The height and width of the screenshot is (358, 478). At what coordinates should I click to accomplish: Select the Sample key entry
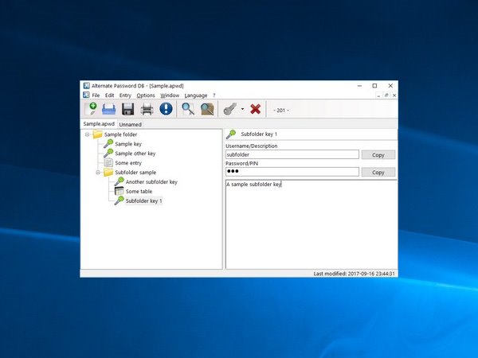click(128, 144)
